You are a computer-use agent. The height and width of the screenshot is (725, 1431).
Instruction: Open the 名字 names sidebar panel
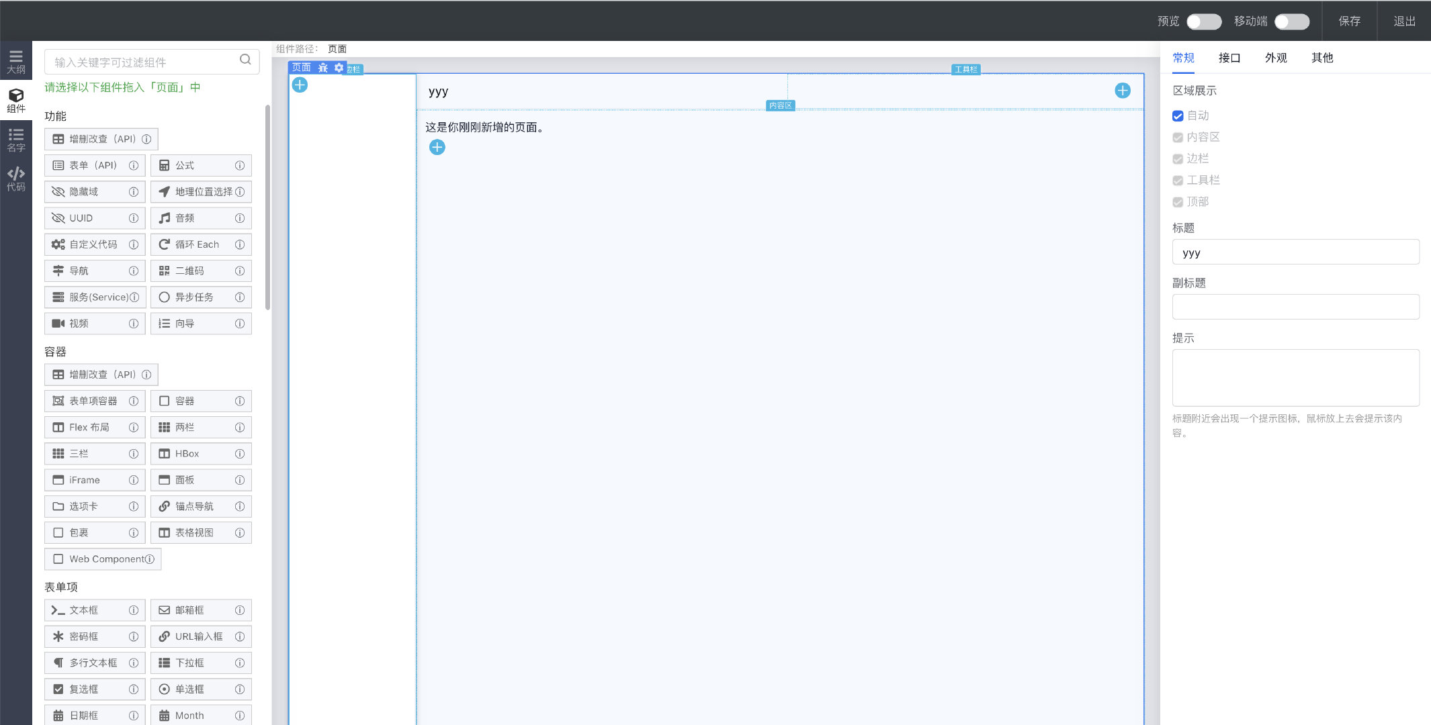click(x=16, y=140)
